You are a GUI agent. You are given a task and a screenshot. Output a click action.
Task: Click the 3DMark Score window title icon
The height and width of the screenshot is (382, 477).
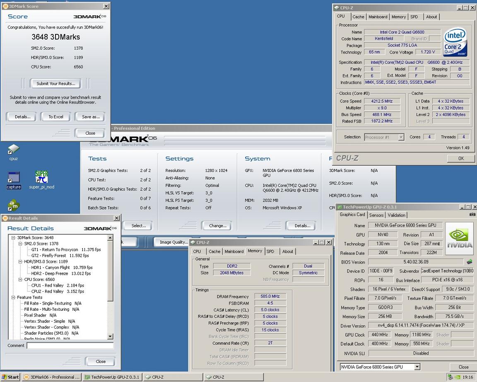(x=5, y=6)
